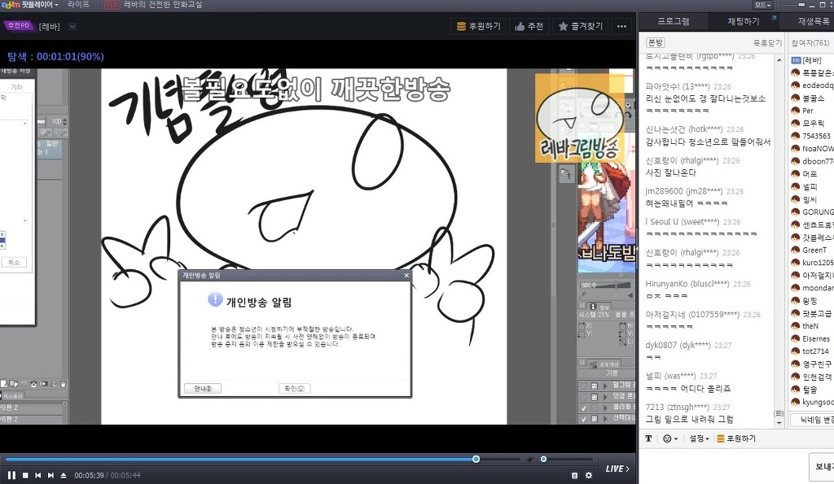
Task: Click the playback seek bar handle
Action: (x=476, y=460)
